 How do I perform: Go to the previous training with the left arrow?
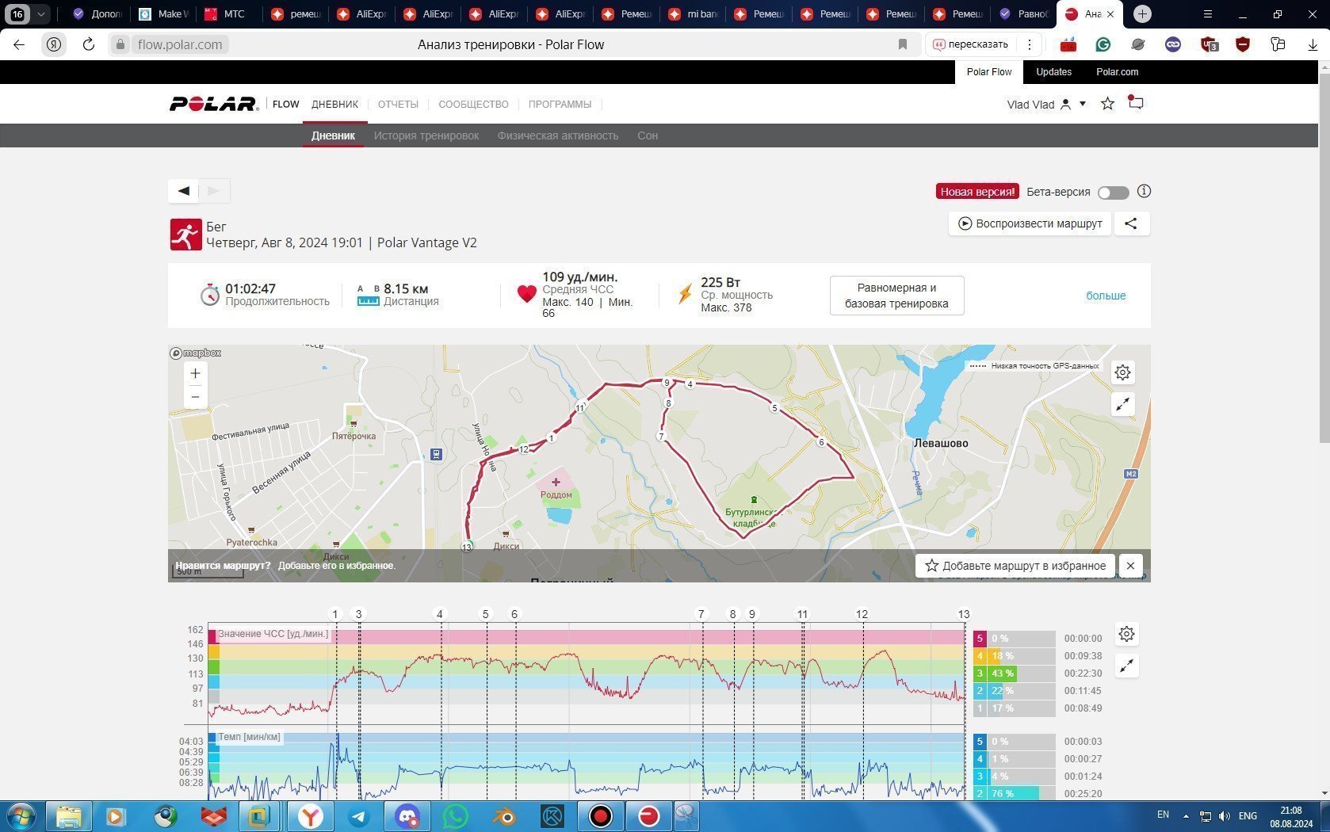tap(184, 190)
